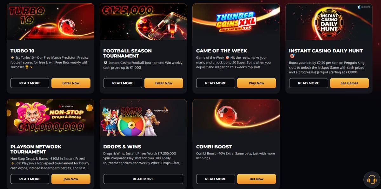Viewport: 381px width, 189px height.
Task: Click Bet Now for Combi Boost
Action: [x=257, y=179]
